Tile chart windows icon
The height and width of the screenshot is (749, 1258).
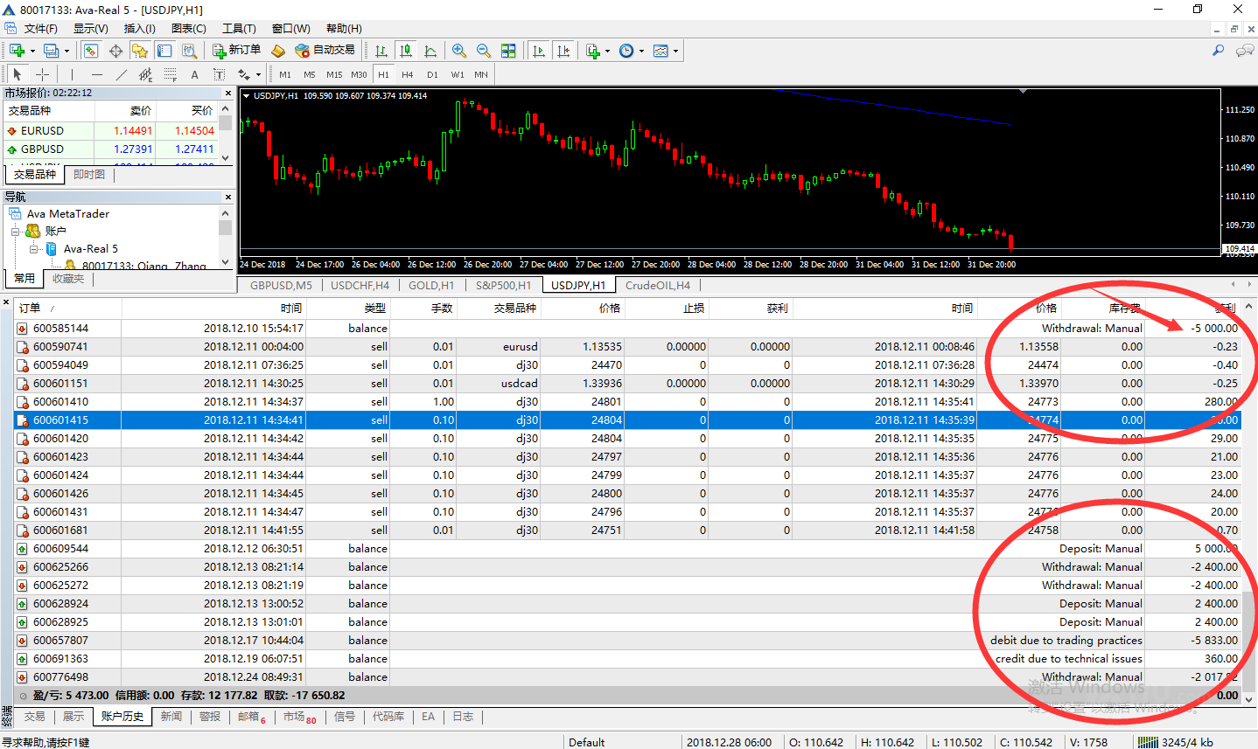508,51
